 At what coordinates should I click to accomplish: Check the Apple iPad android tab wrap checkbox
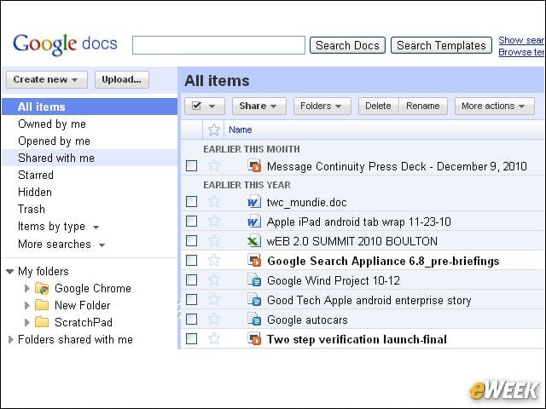[x=191, y=222]
